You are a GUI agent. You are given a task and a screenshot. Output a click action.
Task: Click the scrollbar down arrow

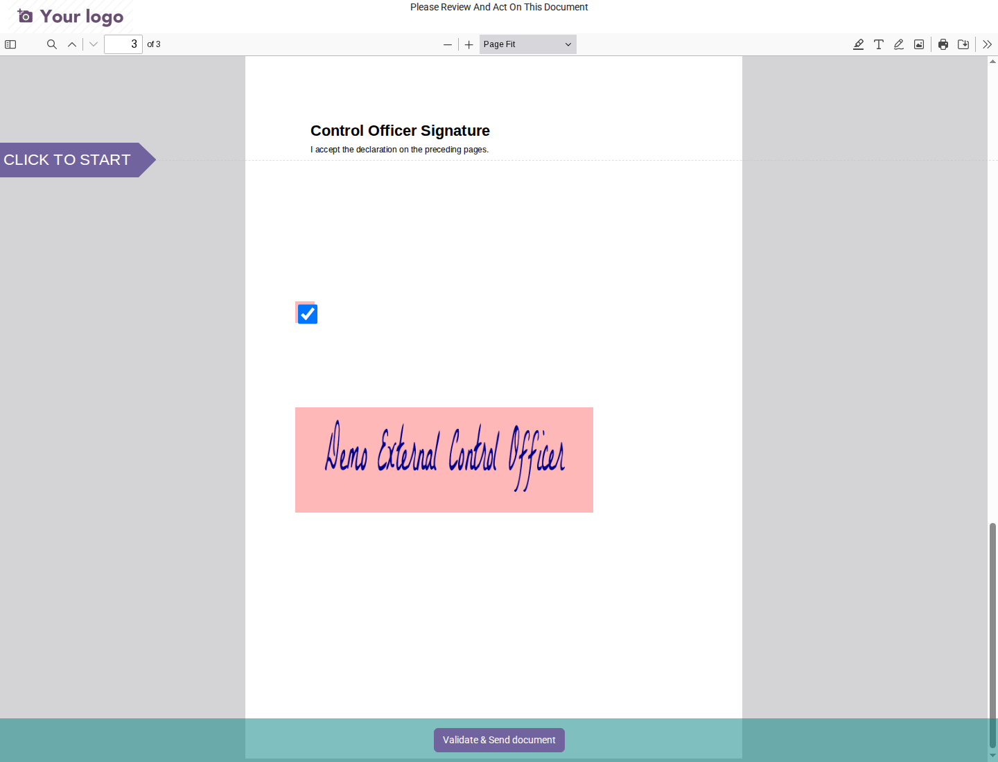(x=992, y=756)
